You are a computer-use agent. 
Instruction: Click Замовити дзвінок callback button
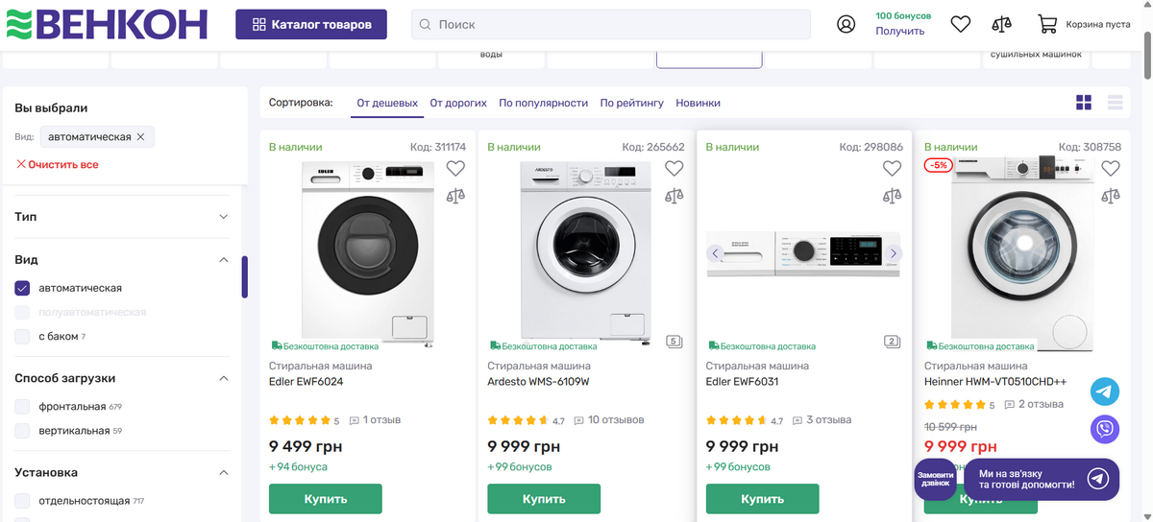point(935,479)
